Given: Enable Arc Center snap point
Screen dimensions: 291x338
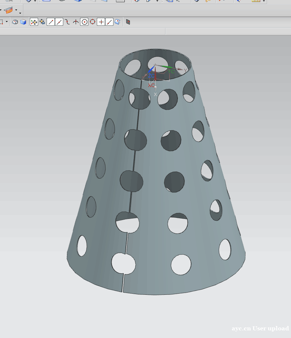Looking at the screenshot, I should coord(84,22).
